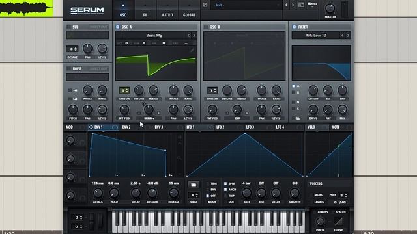417x234 pixels.
Task: Toggle filter keytrack keyboard icon
Action: [x=298, y=118]
